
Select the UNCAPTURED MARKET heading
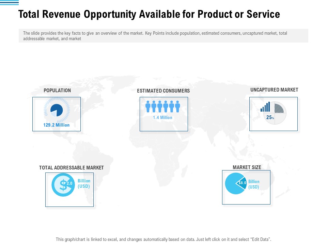pyautogui.click(x=274, y=90)
